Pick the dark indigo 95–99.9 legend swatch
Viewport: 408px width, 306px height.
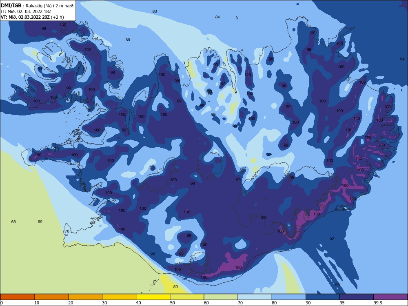point(357,297)
